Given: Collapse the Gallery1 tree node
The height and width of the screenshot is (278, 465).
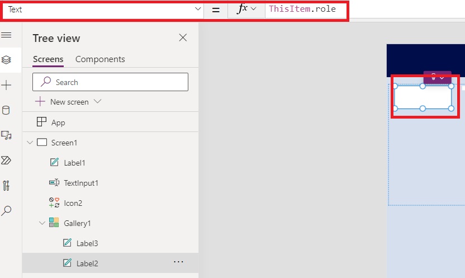Looking at the screenshot, I should [42, 223].
